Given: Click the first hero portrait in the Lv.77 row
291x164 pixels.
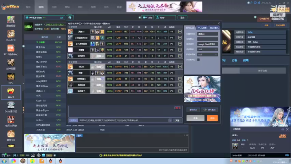Looking at the screenshot, I should click(x=92, y=44).
